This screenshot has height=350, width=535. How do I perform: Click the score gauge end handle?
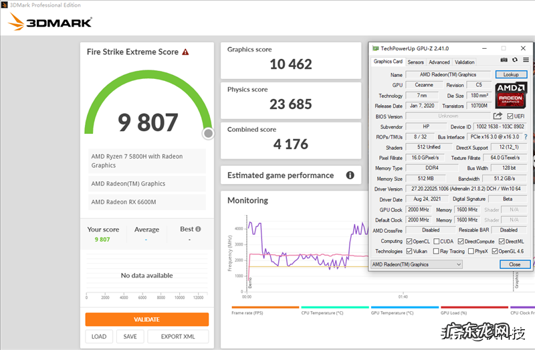tap(208, 133)
